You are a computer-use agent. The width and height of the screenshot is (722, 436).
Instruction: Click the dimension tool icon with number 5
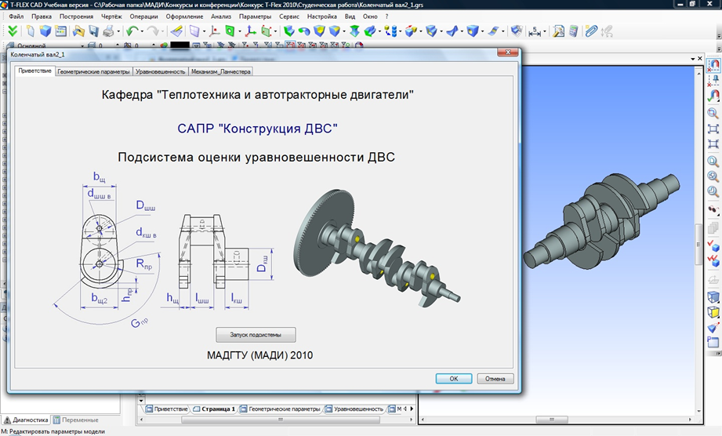(x=535, y=31)
